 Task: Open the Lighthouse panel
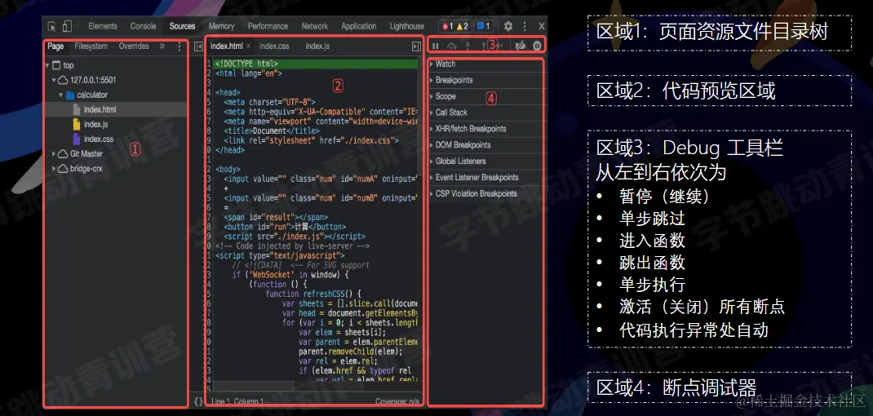click(407, 26)
